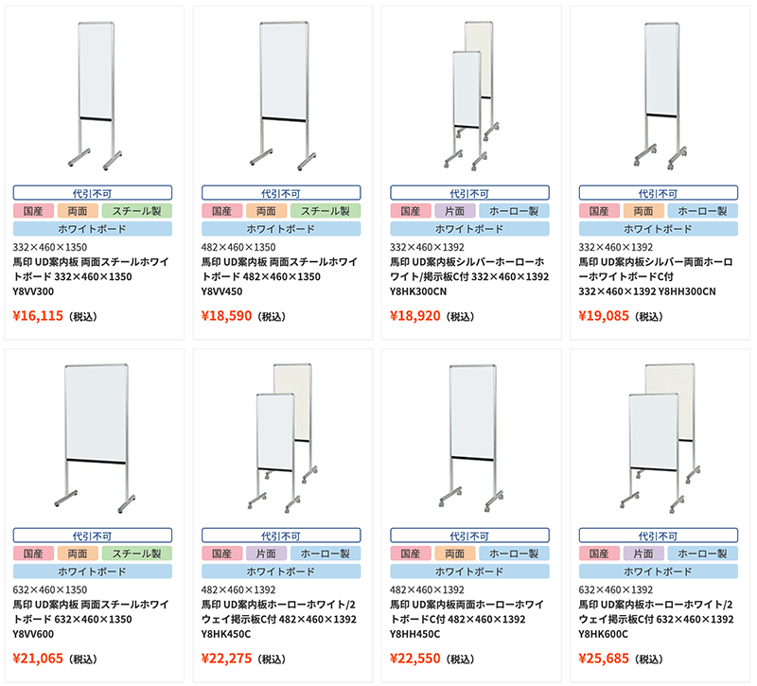Open the Y8HK450C whiteboard product image

tap(283, 438)
